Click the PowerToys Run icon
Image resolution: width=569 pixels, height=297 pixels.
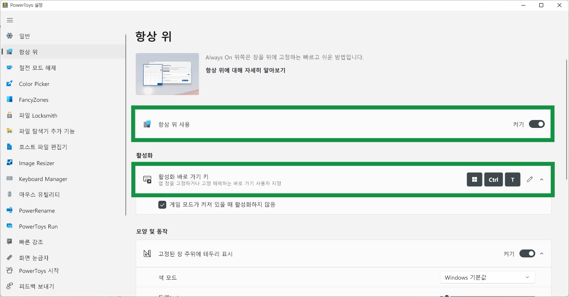pos(10,226)
